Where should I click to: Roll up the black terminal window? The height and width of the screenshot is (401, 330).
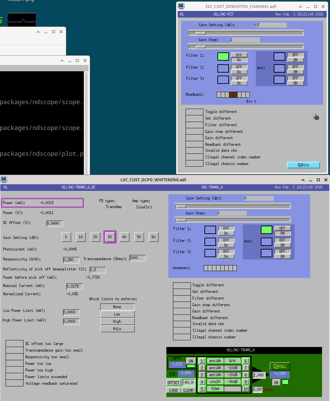(x=62, y=61)
